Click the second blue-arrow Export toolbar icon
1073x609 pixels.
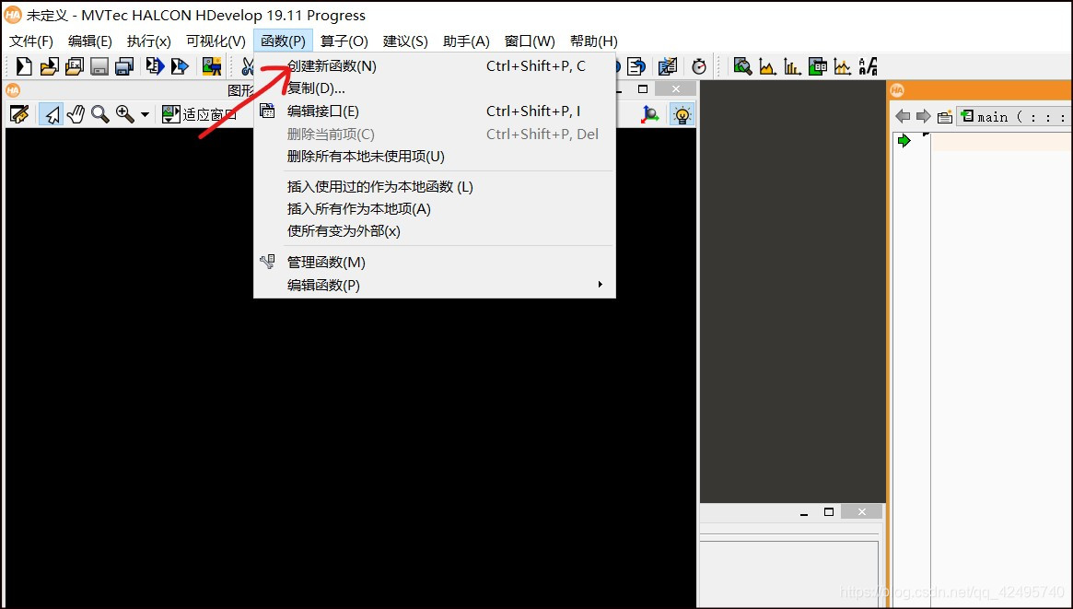(x=180, y=66)
